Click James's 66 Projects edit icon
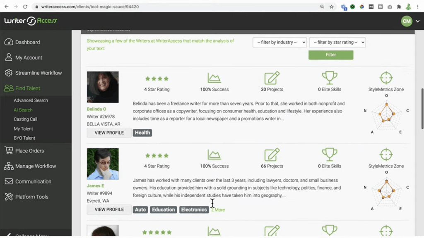Viewport: 424px width, 238px height. coord(272,155)
